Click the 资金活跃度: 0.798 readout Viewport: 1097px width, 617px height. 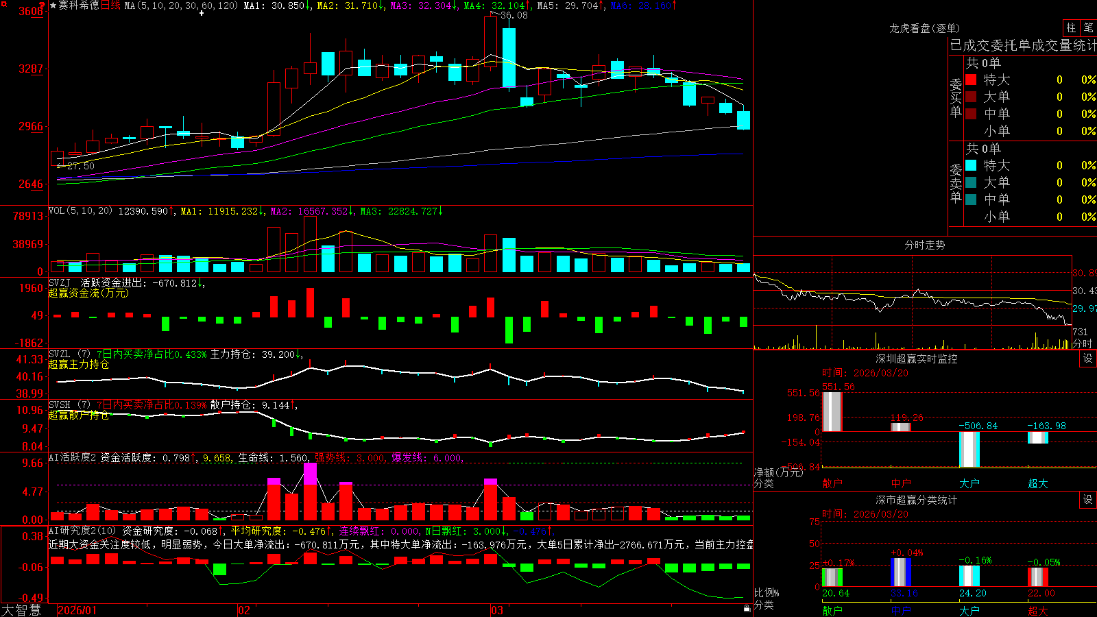148,458
